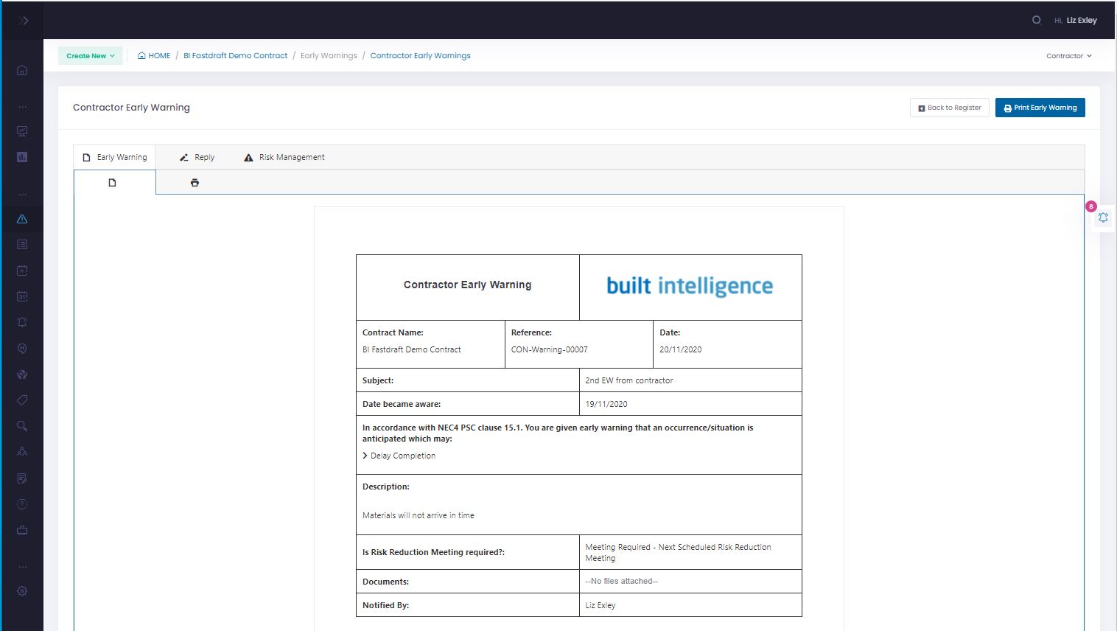Image resolution: width=1117 pixels, height=631 pixels.
Task: Expand the Contractor role dropdown
Action: (1068, 55)
